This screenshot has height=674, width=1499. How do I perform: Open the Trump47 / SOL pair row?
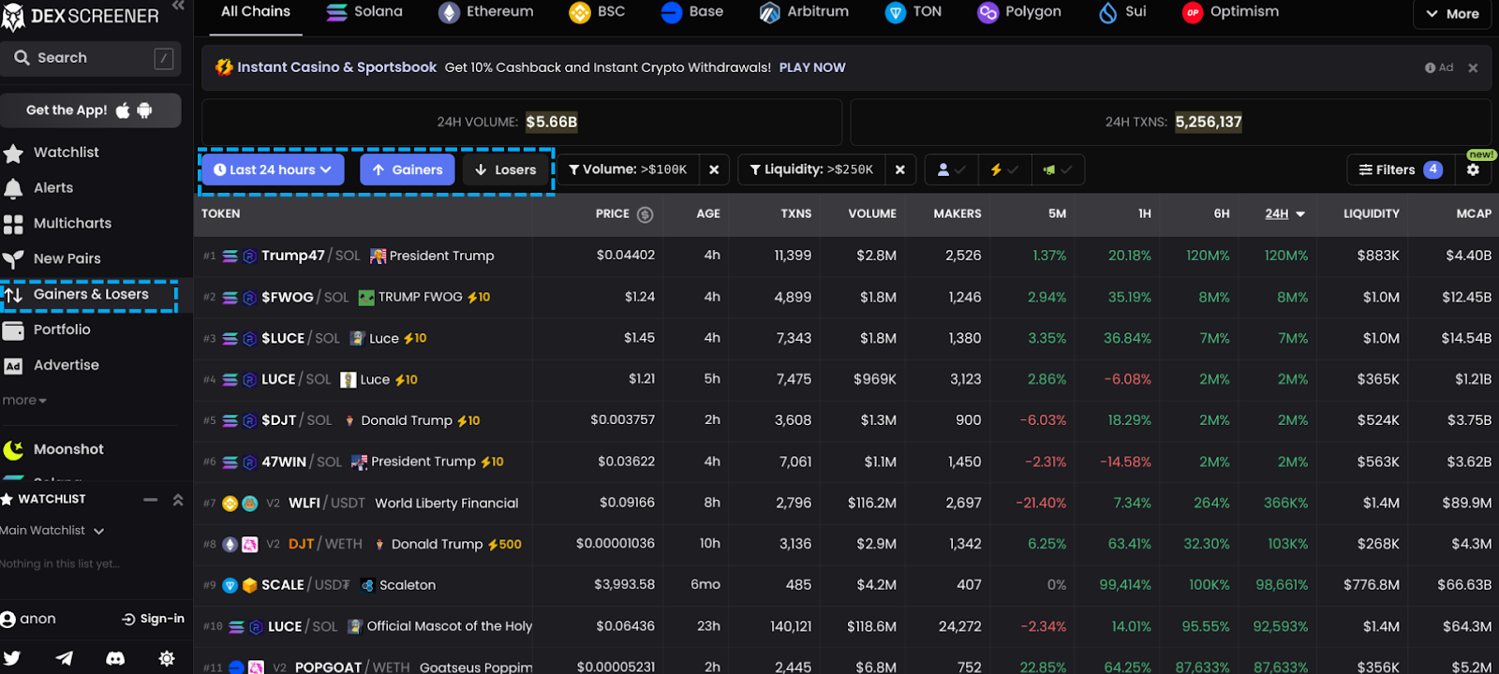tap(846, 256)
